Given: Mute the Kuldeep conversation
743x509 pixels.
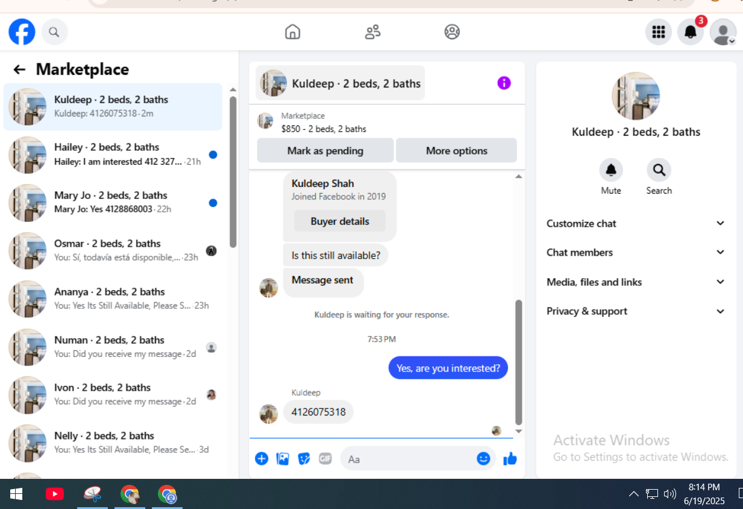Looking at the screenshot, I should pyautogui.click(x=611, y=177).
